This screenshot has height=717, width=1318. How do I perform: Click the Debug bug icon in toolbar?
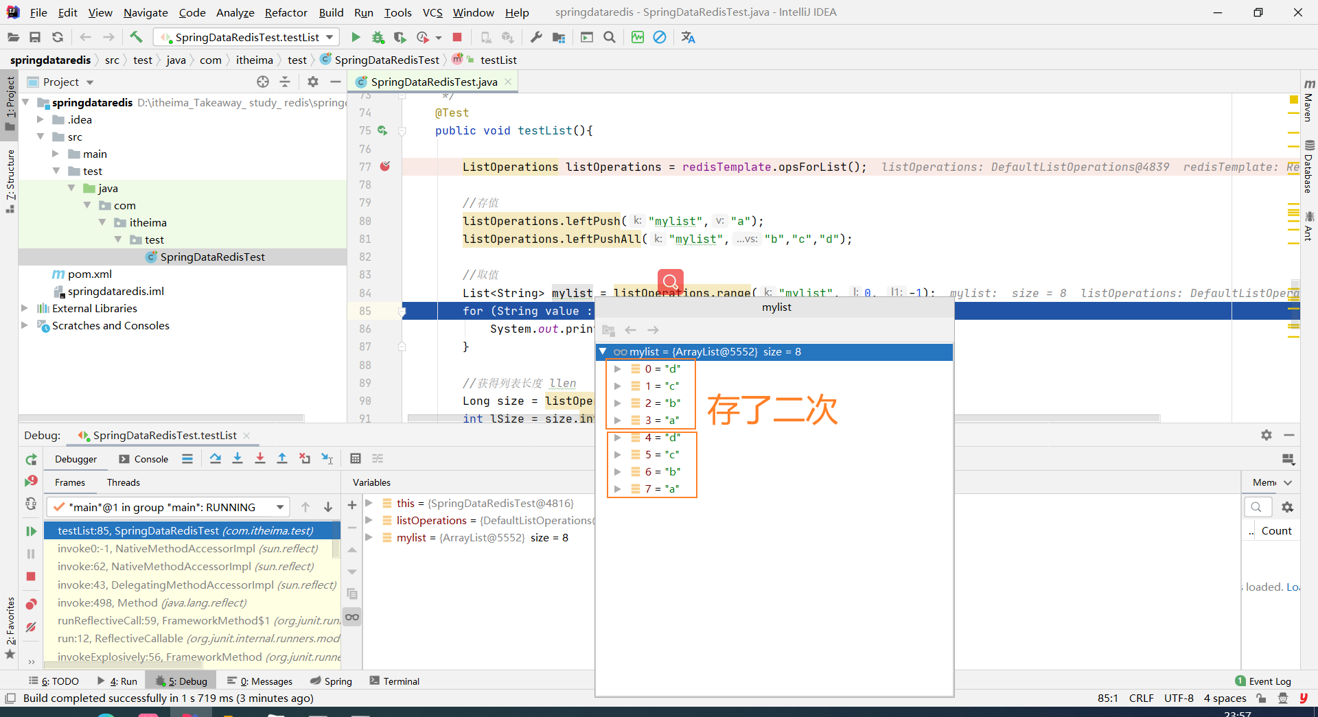click(378, 37)
